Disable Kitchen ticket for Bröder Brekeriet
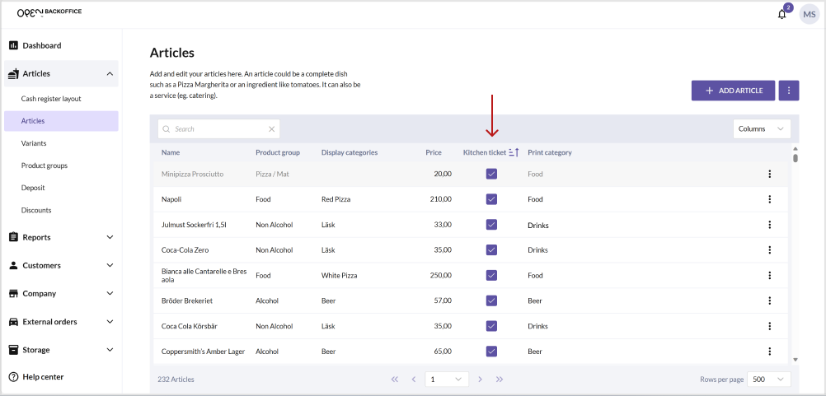 (491, 300)
